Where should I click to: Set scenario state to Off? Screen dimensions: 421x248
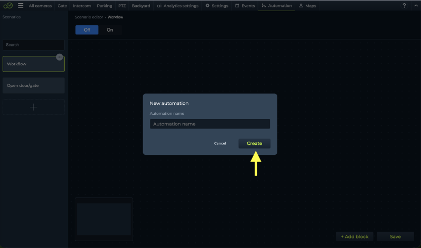87,30
